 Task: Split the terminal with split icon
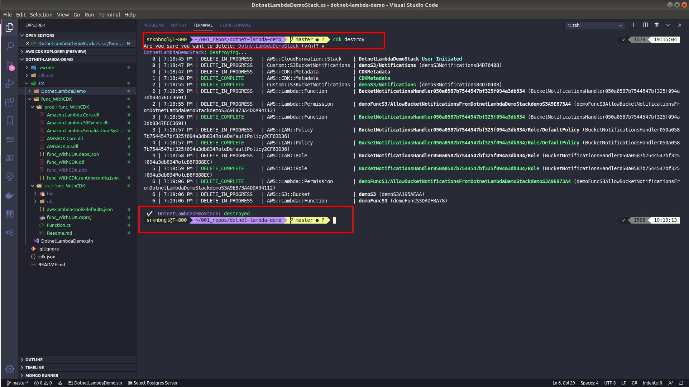tap(645, 25)
